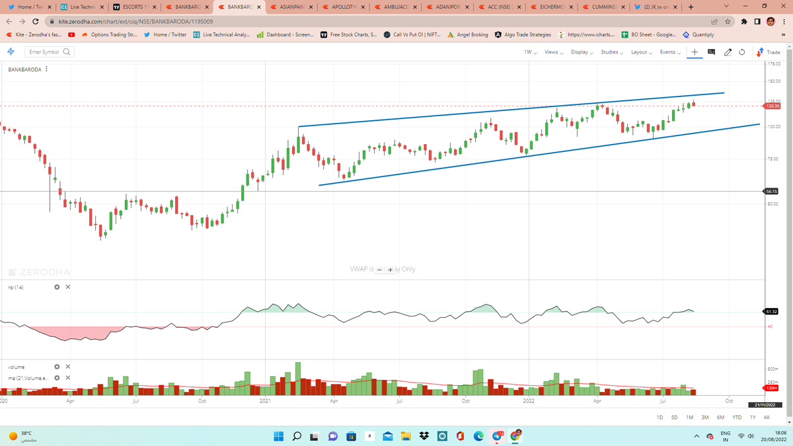Reload the page in Chrome
This screenshot has width=793, height=446.
click(x=35, y=22)
